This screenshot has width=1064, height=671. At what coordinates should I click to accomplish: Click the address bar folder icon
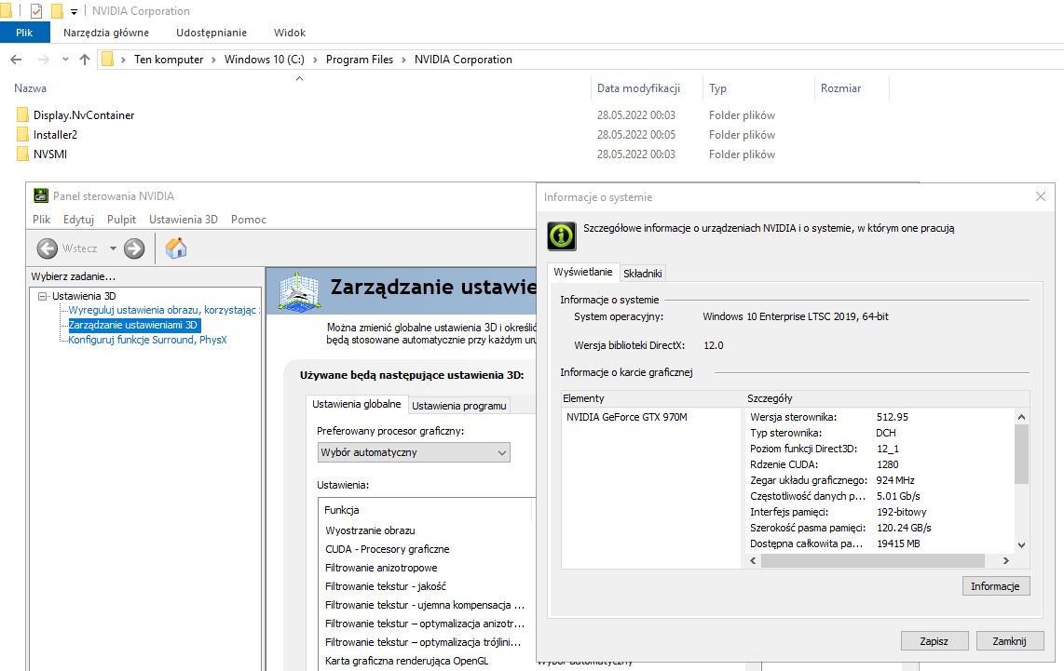(x=107, y=60)
